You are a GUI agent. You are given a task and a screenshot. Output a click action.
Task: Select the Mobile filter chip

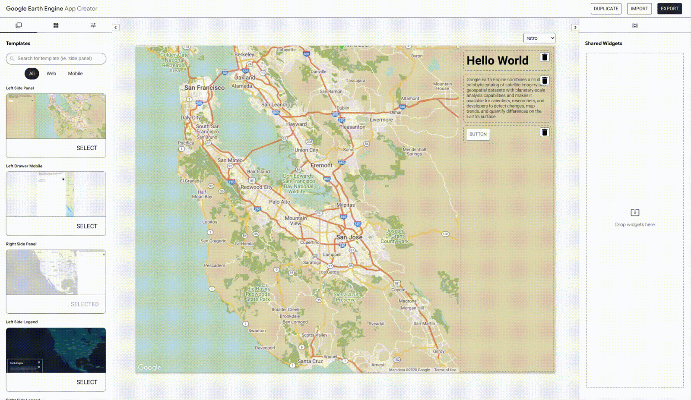coord(75,73)
